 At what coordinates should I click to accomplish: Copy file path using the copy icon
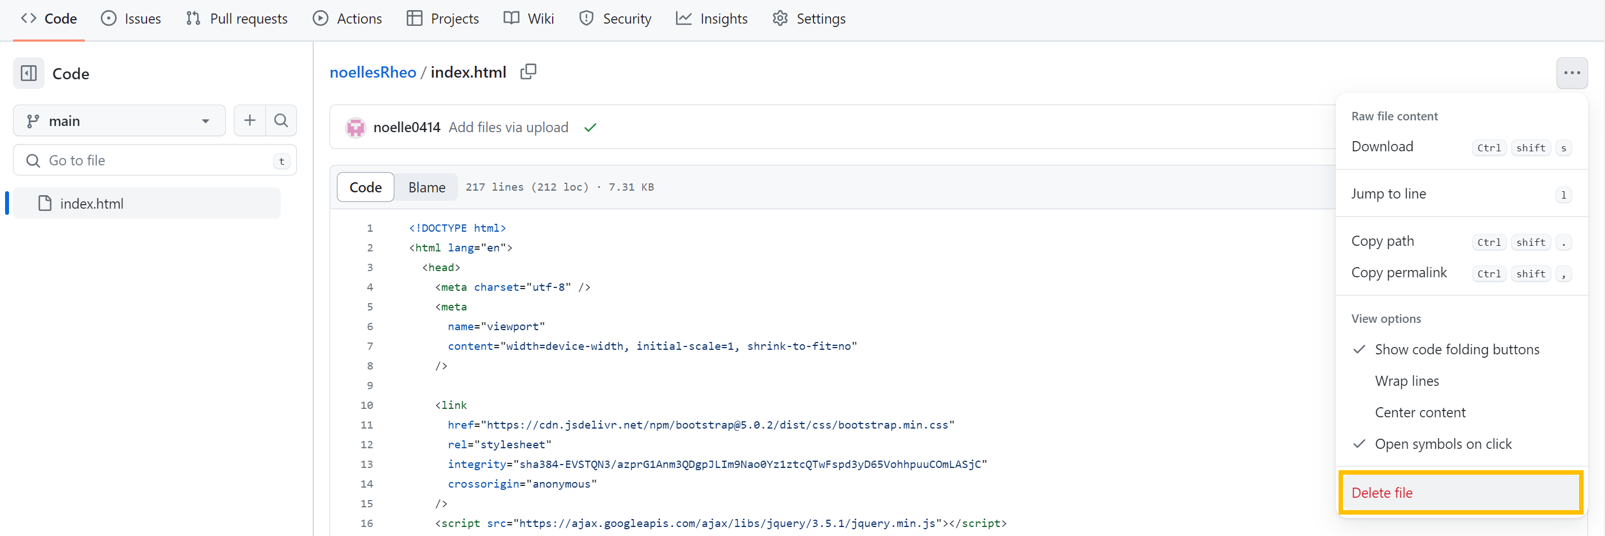[x=528, y=71]
